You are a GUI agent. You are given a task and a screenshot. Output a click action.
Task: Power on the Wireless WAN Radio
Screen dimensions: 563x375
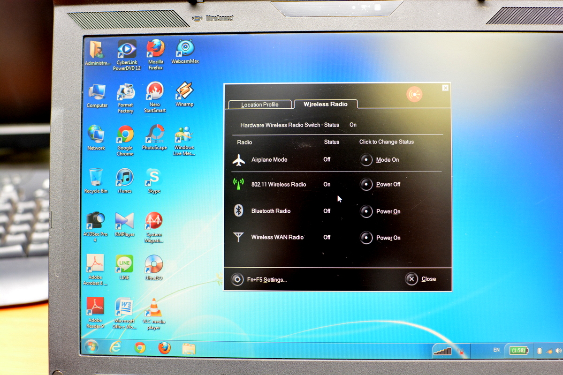366,238
